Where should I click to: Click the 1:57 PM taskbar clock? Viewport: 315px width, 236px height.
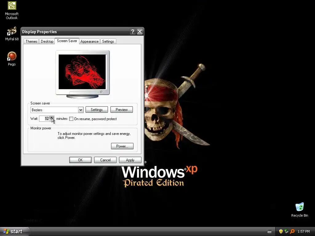(304, 231)
